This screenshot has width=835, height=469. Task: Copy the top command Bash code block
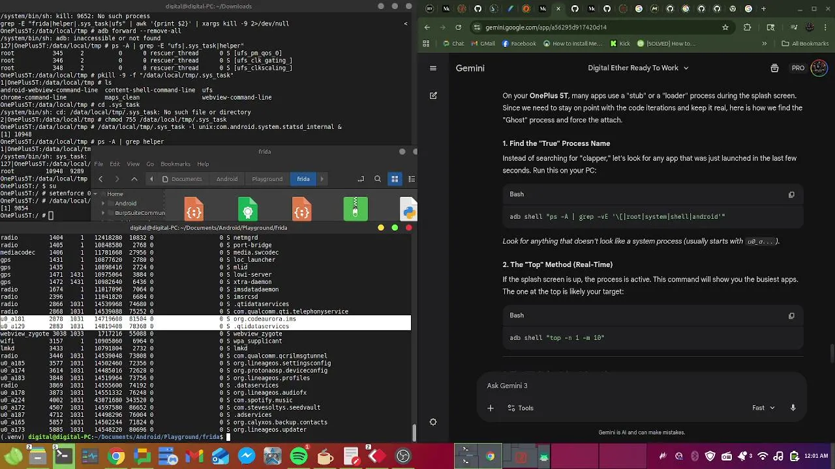click(791, 315)
